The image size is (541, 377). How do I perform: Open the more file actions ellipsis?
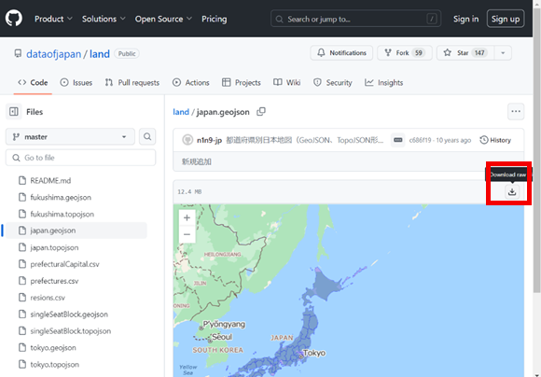(516, 111)
